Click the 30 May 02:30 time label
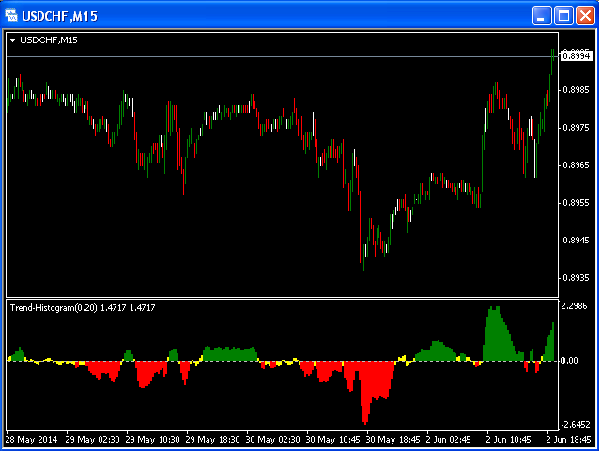 [x=272, y=440]
